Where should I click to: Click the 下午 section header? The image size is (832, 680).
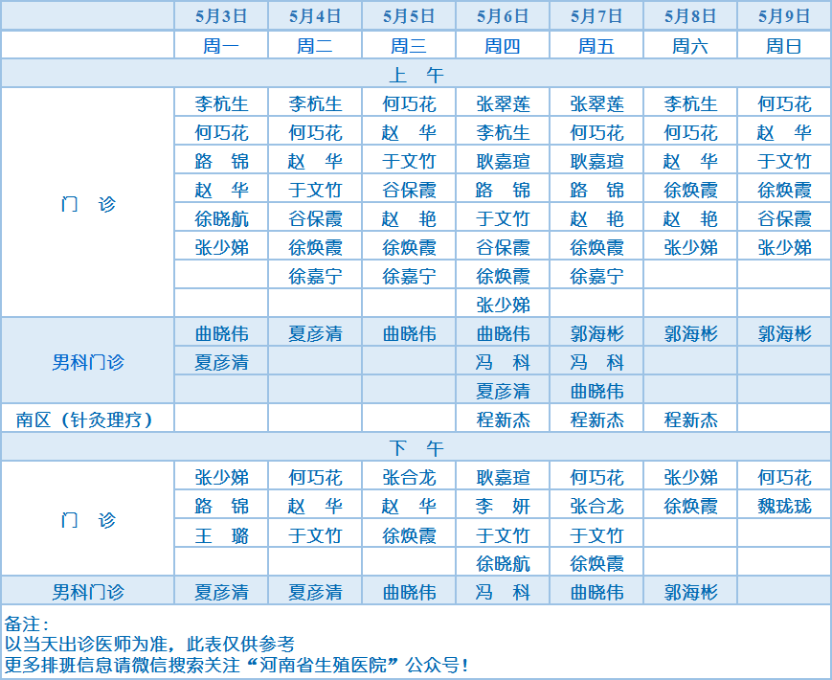click(x=416, y=448)
